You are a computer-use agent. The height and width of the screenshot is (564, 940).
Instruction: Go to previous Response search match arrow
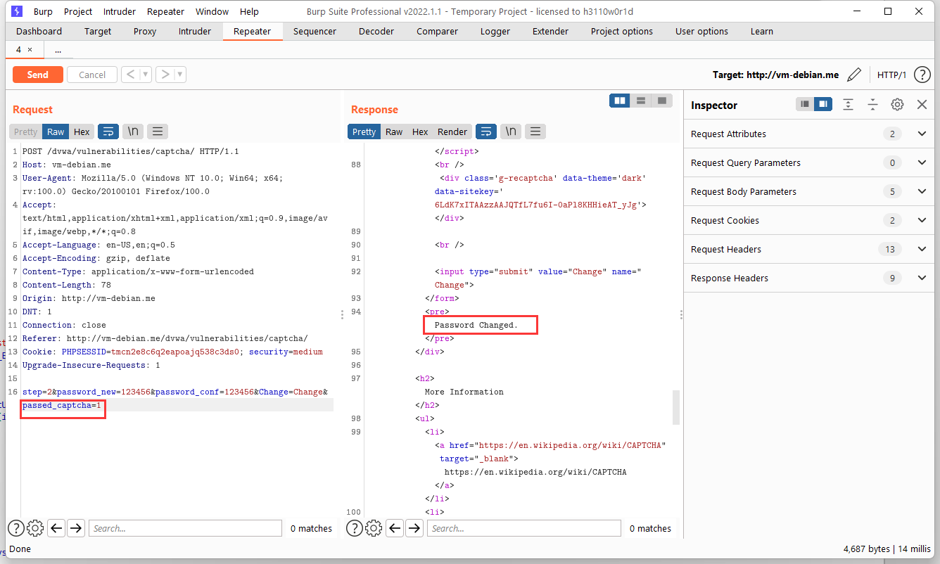395,528
